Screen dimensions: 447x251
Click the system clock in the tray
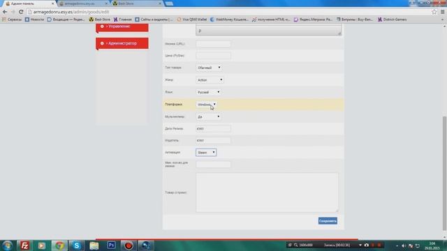click(432, 245)
